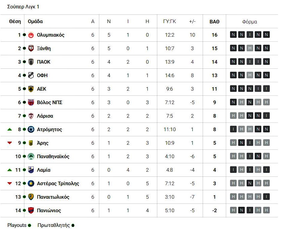Click the Αστέρας Τρίπολης star crest
This screenshot has width=289, height=229.
point(31,183)
